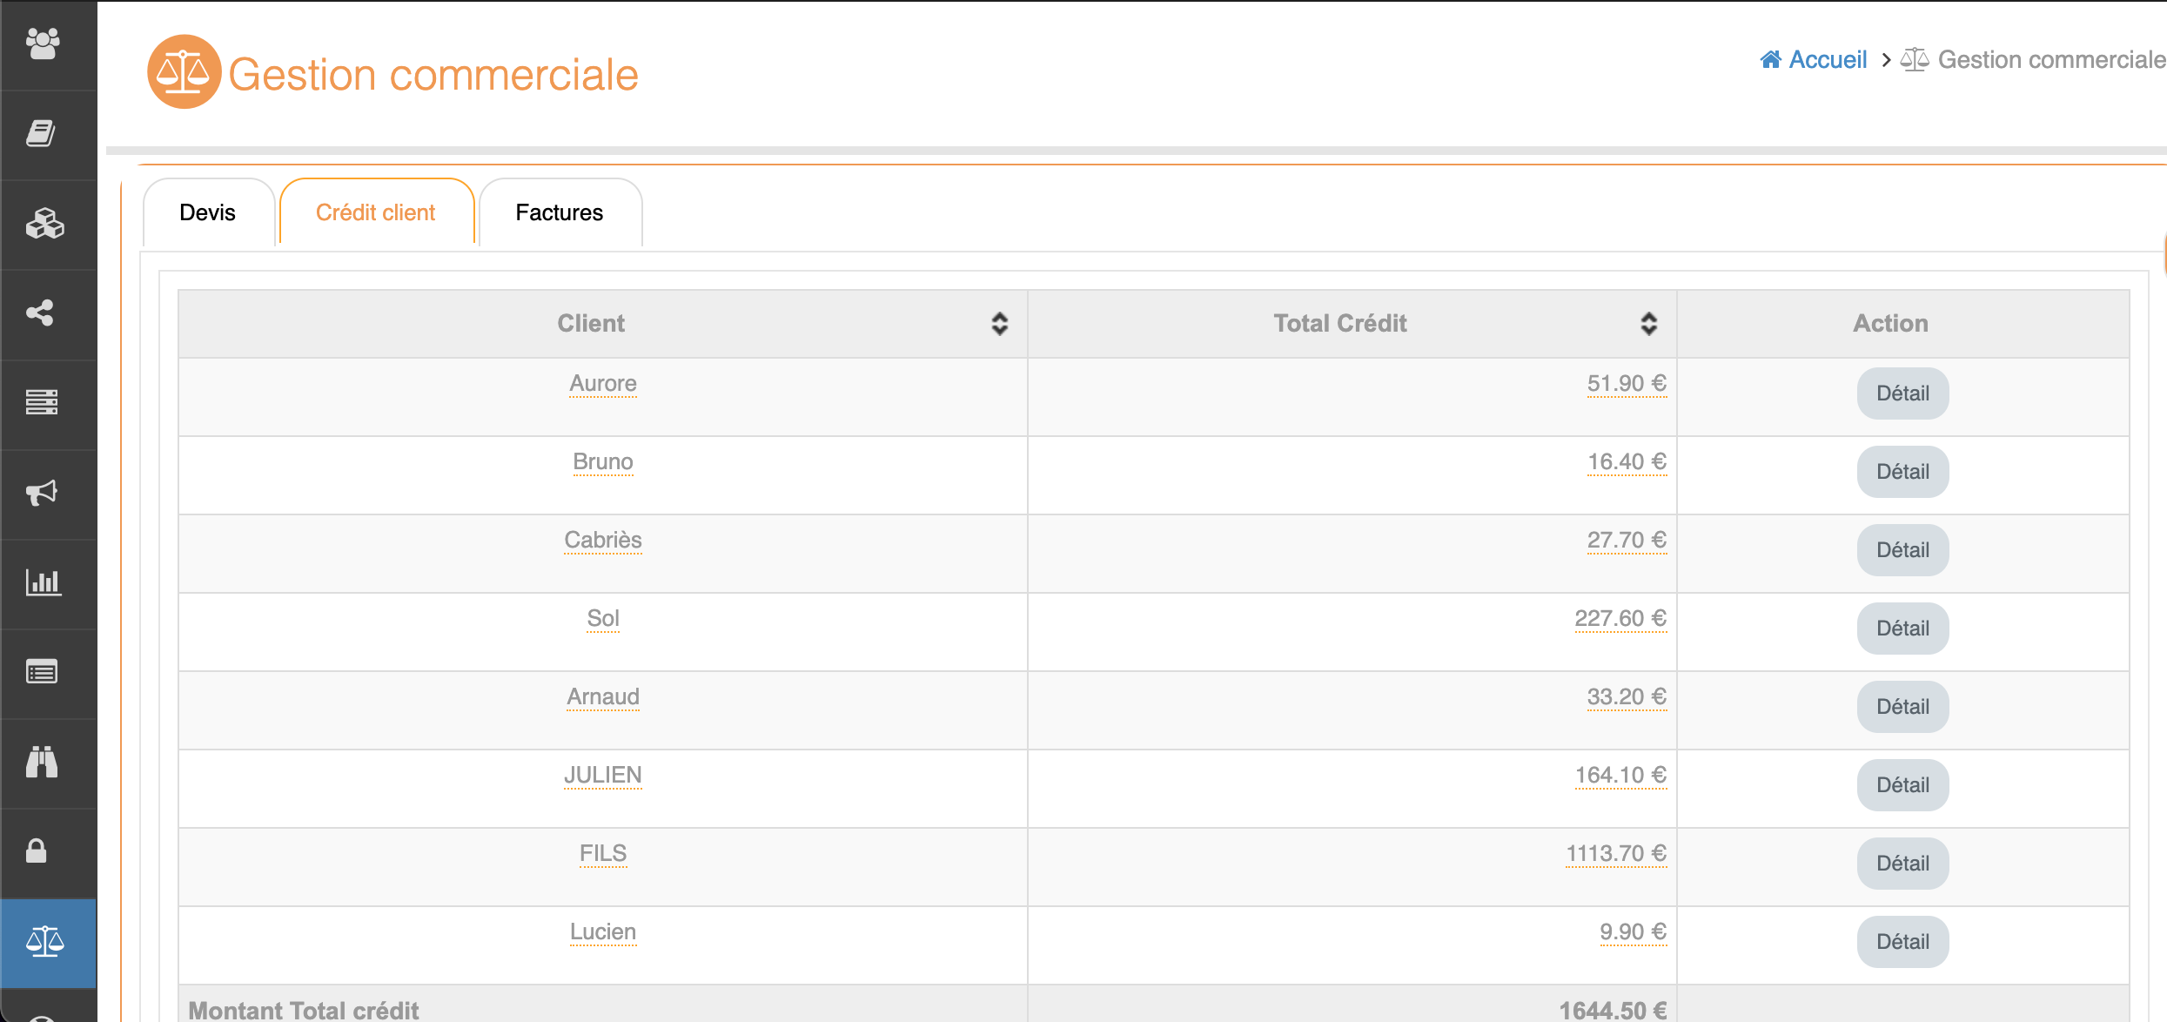Viewport: 2167px width, 1022px height.
Task: Click Détail button for Aurore
Action: click(1902, 393)
